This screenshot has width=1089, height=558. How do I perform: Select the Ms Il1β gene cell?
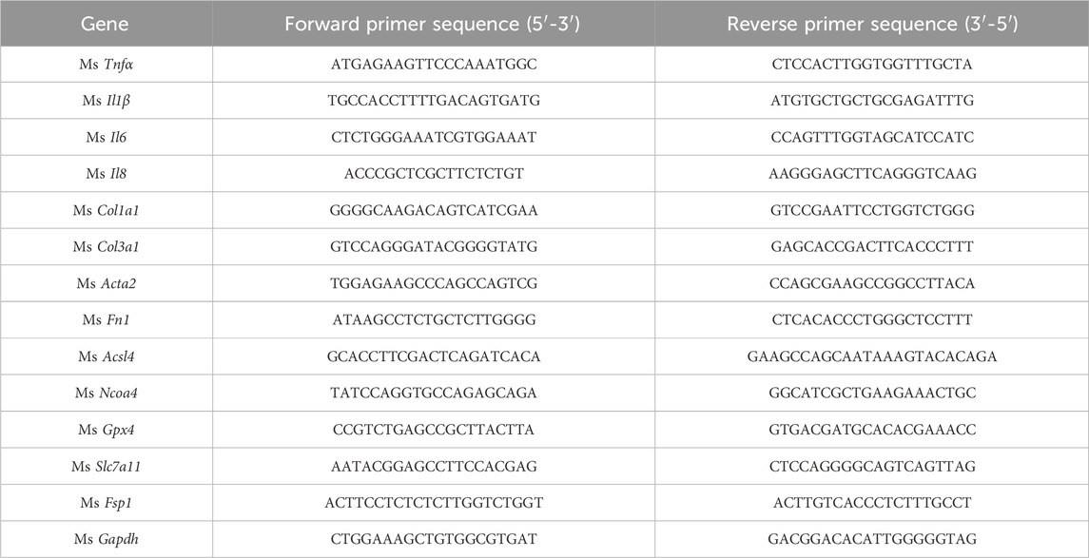(106, 101)
